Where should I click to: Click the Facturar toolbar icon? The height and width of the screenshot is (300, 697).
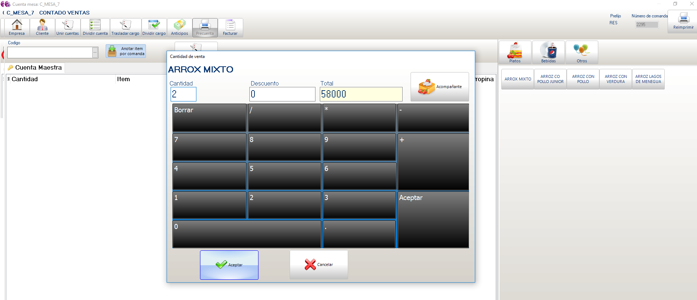pos(230,28)
